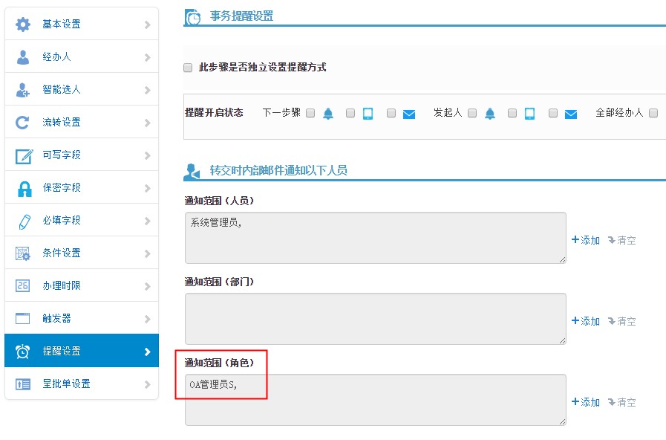Screen dimensions: 666x440
Task: Expand the 条件设置 chevron arrow
Action: tap(147, 254)
